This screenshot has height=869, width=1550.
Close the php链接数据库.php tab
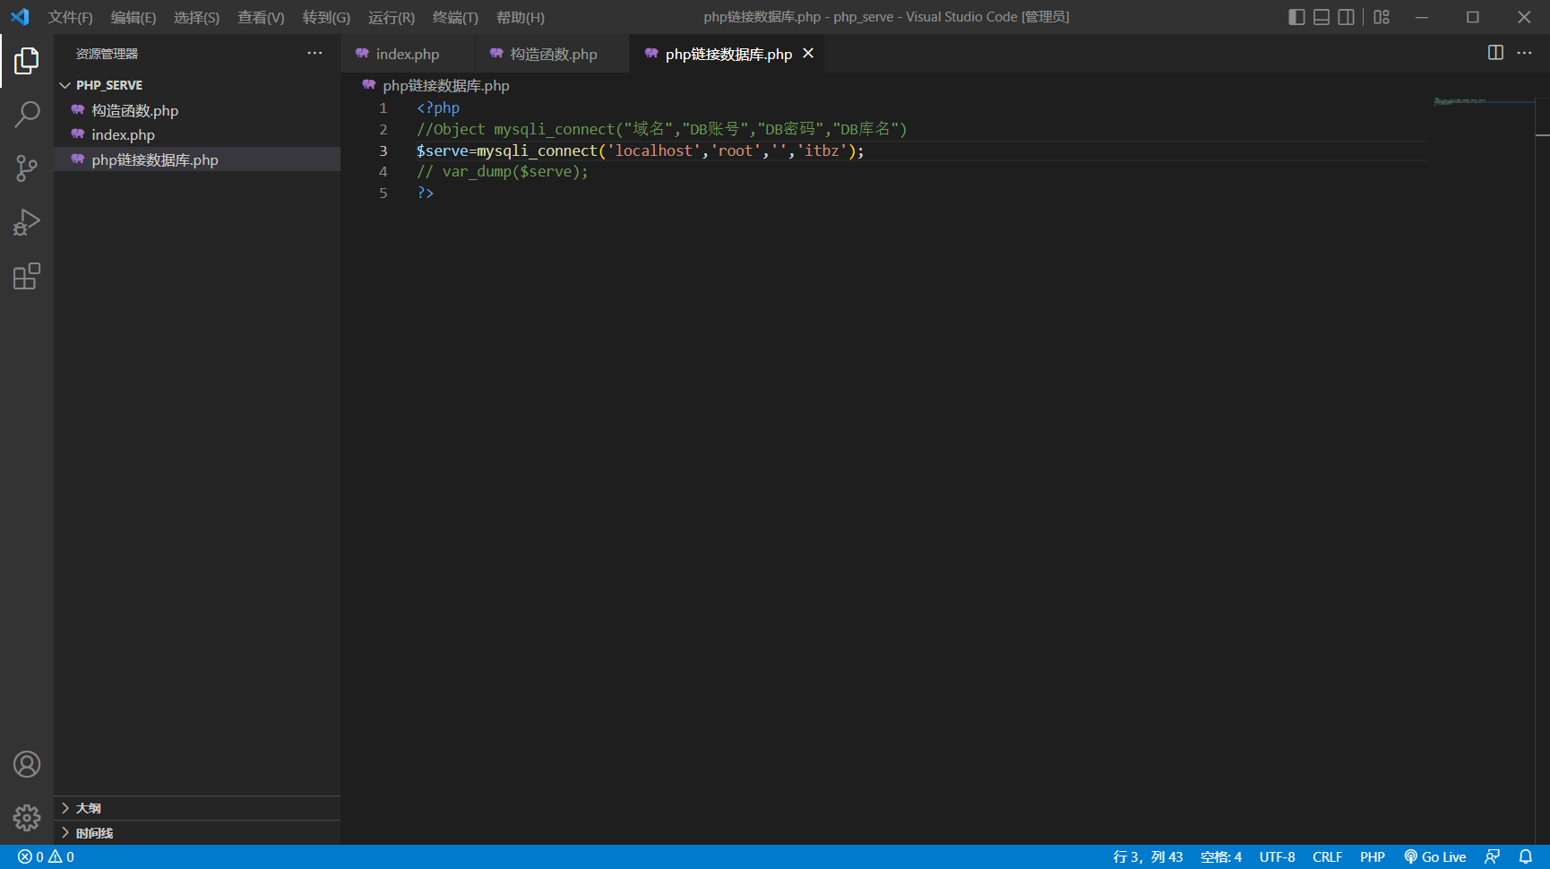coord(808,54)
